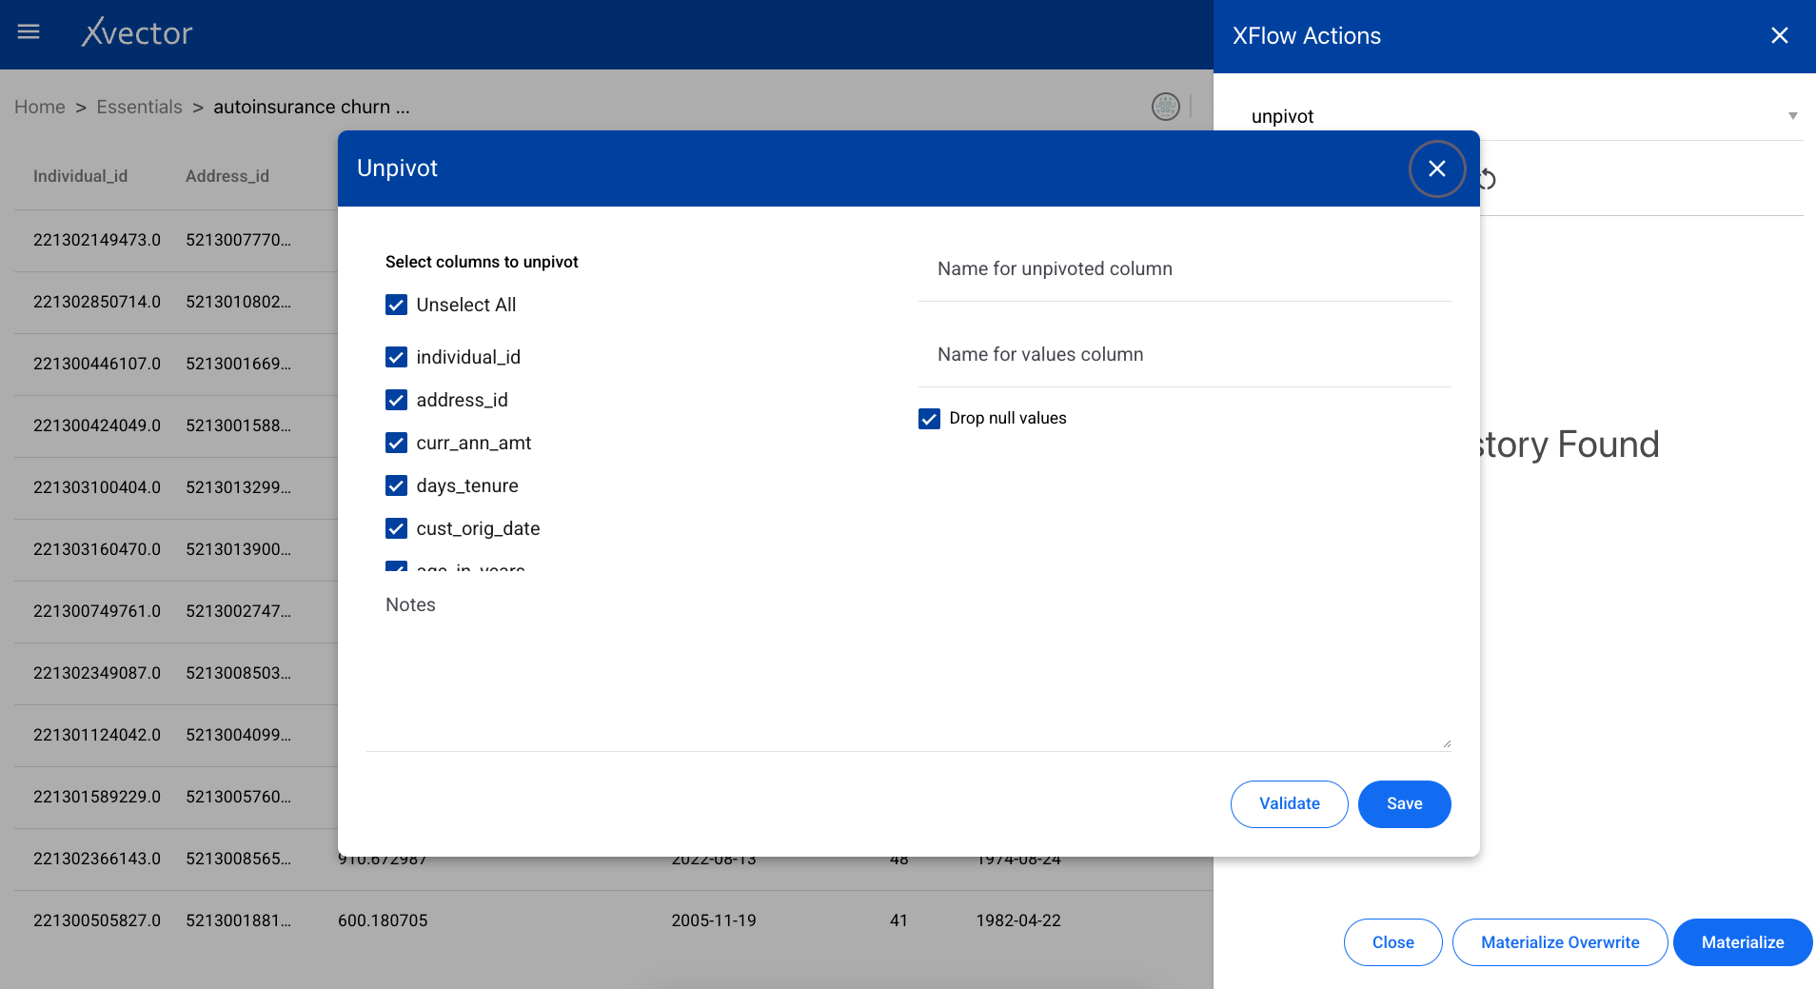This screenshot has height=989, width=1816.
Task: Click the Close button in XFlow panel
Action: [x=1392, y=942]
